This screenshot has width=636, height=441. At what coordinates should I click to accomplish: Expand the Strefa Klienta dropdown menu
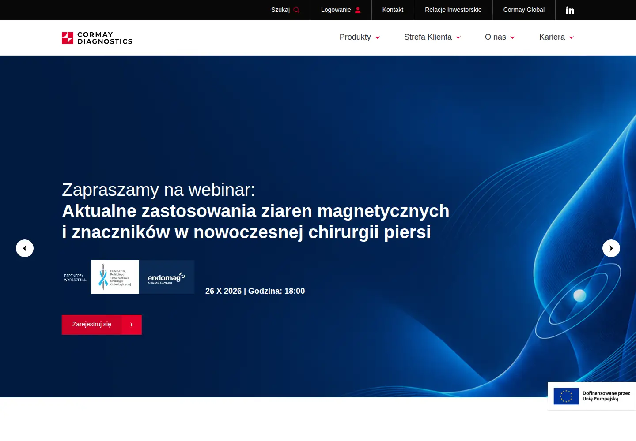pos(432,37)
